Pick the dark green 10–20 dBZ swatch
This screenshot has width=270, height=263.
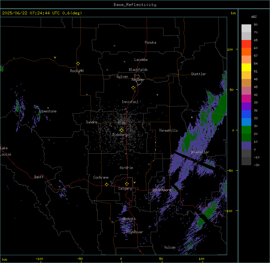[246, 138]
